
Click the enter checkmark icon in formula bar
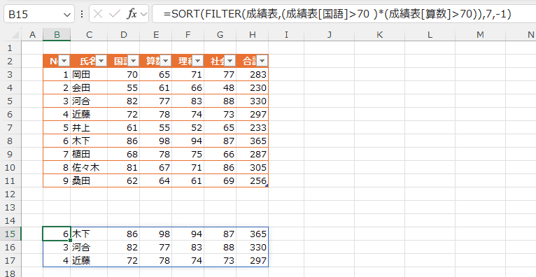(x=114, y=14)
